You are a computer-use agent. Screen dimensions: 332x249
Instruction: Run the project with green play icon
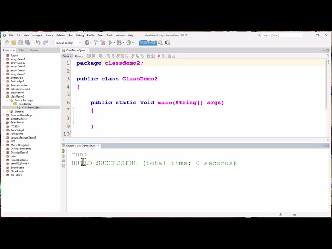[x=110, y=43]
